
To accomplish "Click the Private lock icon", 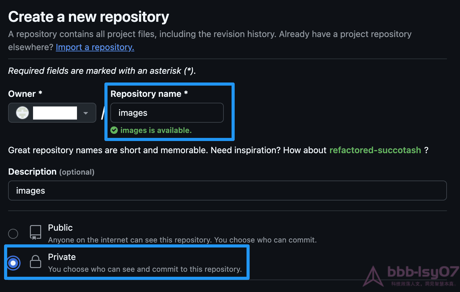I will pos(36,261).
